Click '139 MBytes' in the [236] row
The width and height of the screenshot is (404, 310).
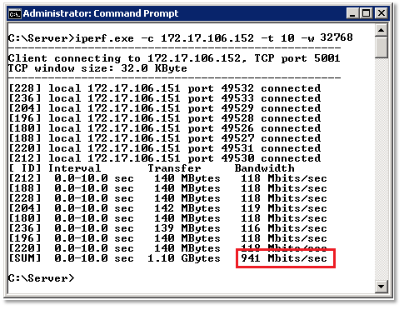tap(187, 228)
